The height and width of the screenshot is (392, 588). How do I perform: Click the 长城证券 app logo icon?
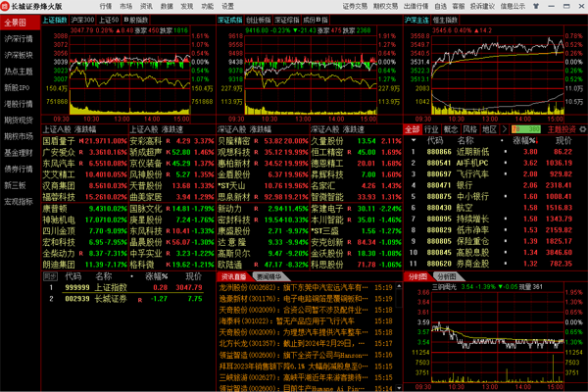tap(5, 7)
